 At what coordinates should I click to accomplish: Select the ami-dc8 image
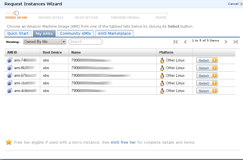point(207,91)
